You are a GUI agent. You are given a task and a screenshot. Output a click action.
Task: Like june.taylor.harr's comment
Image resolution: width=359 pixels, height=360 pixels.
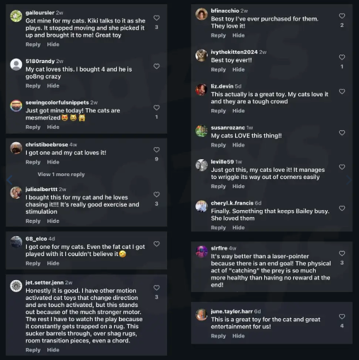[x=342, y=317]
